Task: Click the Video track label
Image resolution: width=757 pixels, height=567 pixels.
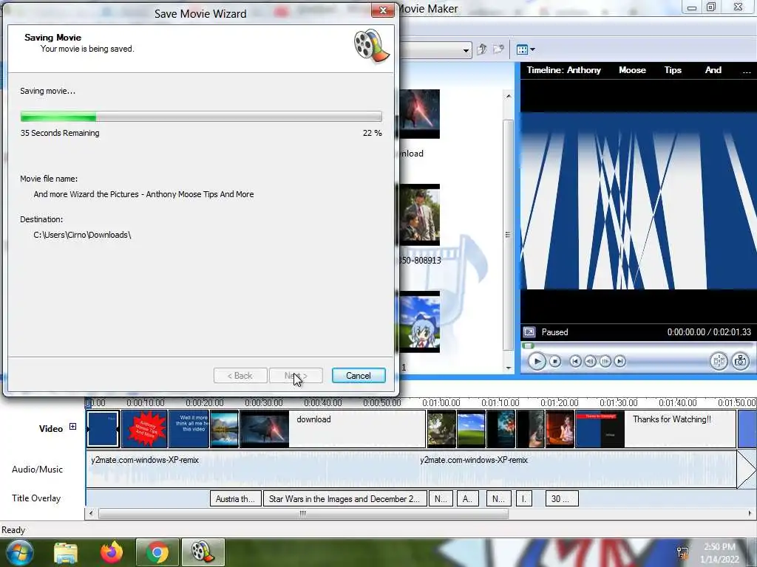Action: click(x=51, y=429)
